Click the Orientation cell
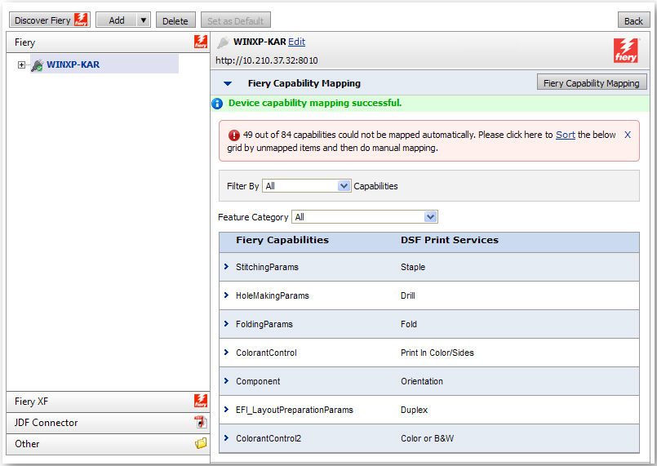The height and width of the screenshot is (466, 657). coord(421,381)
